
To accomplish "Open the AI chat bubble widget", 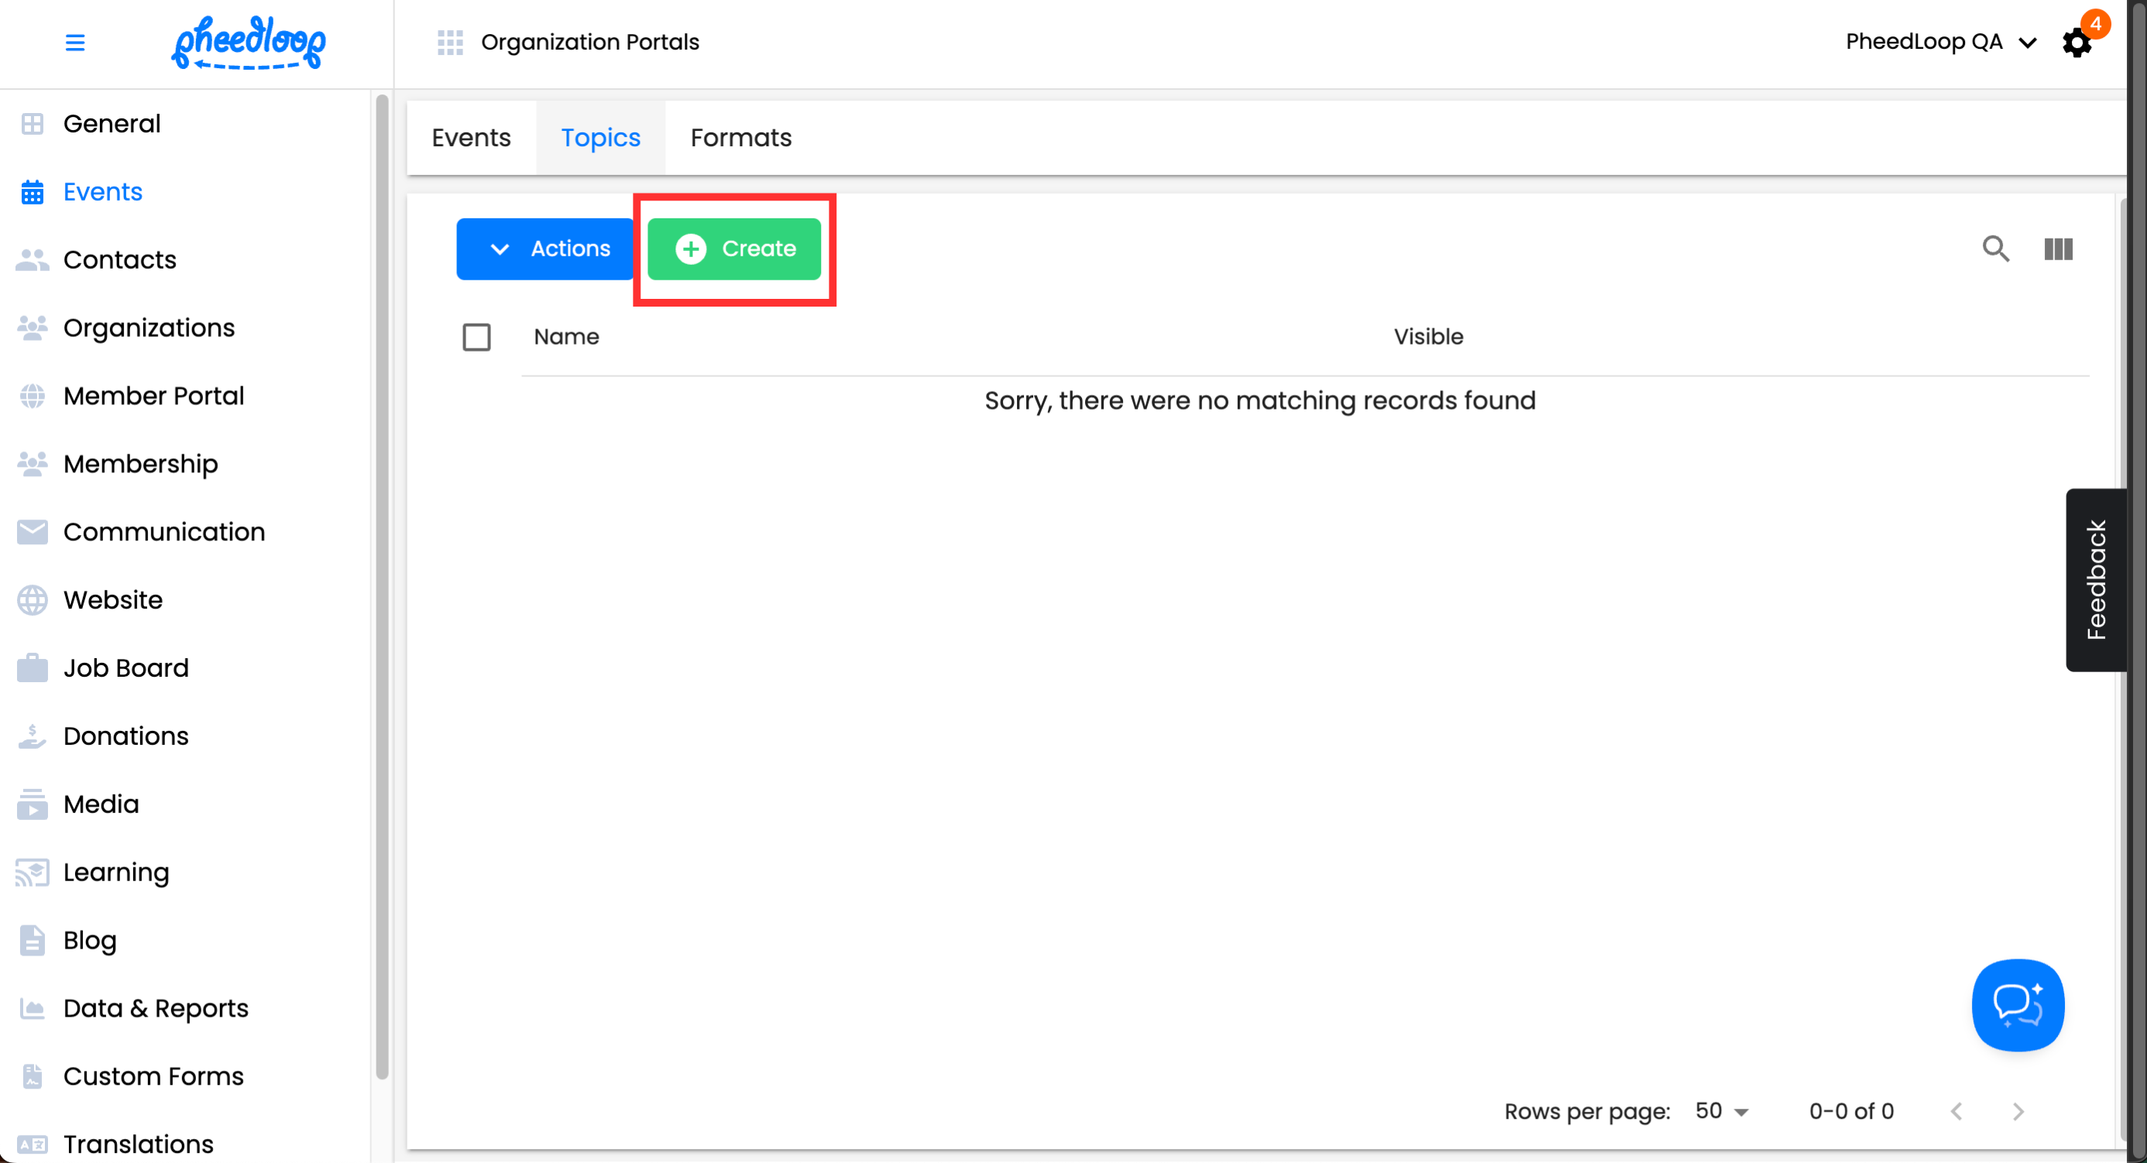I will 2017,1005.
